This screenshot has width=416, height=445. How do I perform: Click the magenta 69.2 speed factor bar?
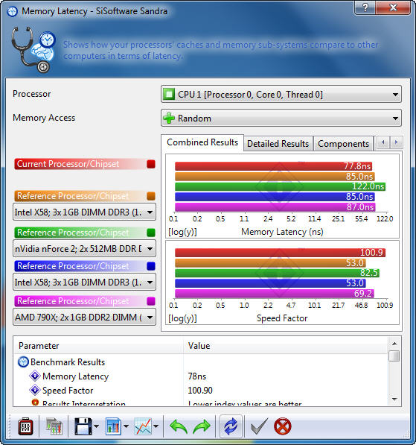275,293
